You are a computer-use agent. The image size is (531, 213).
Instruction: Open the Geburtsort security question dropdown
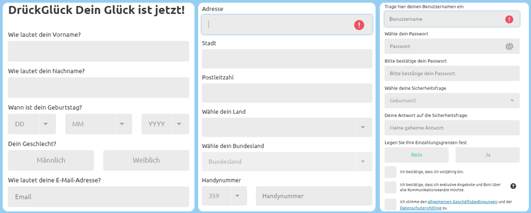pyautogui.click(x=452, y=100)
